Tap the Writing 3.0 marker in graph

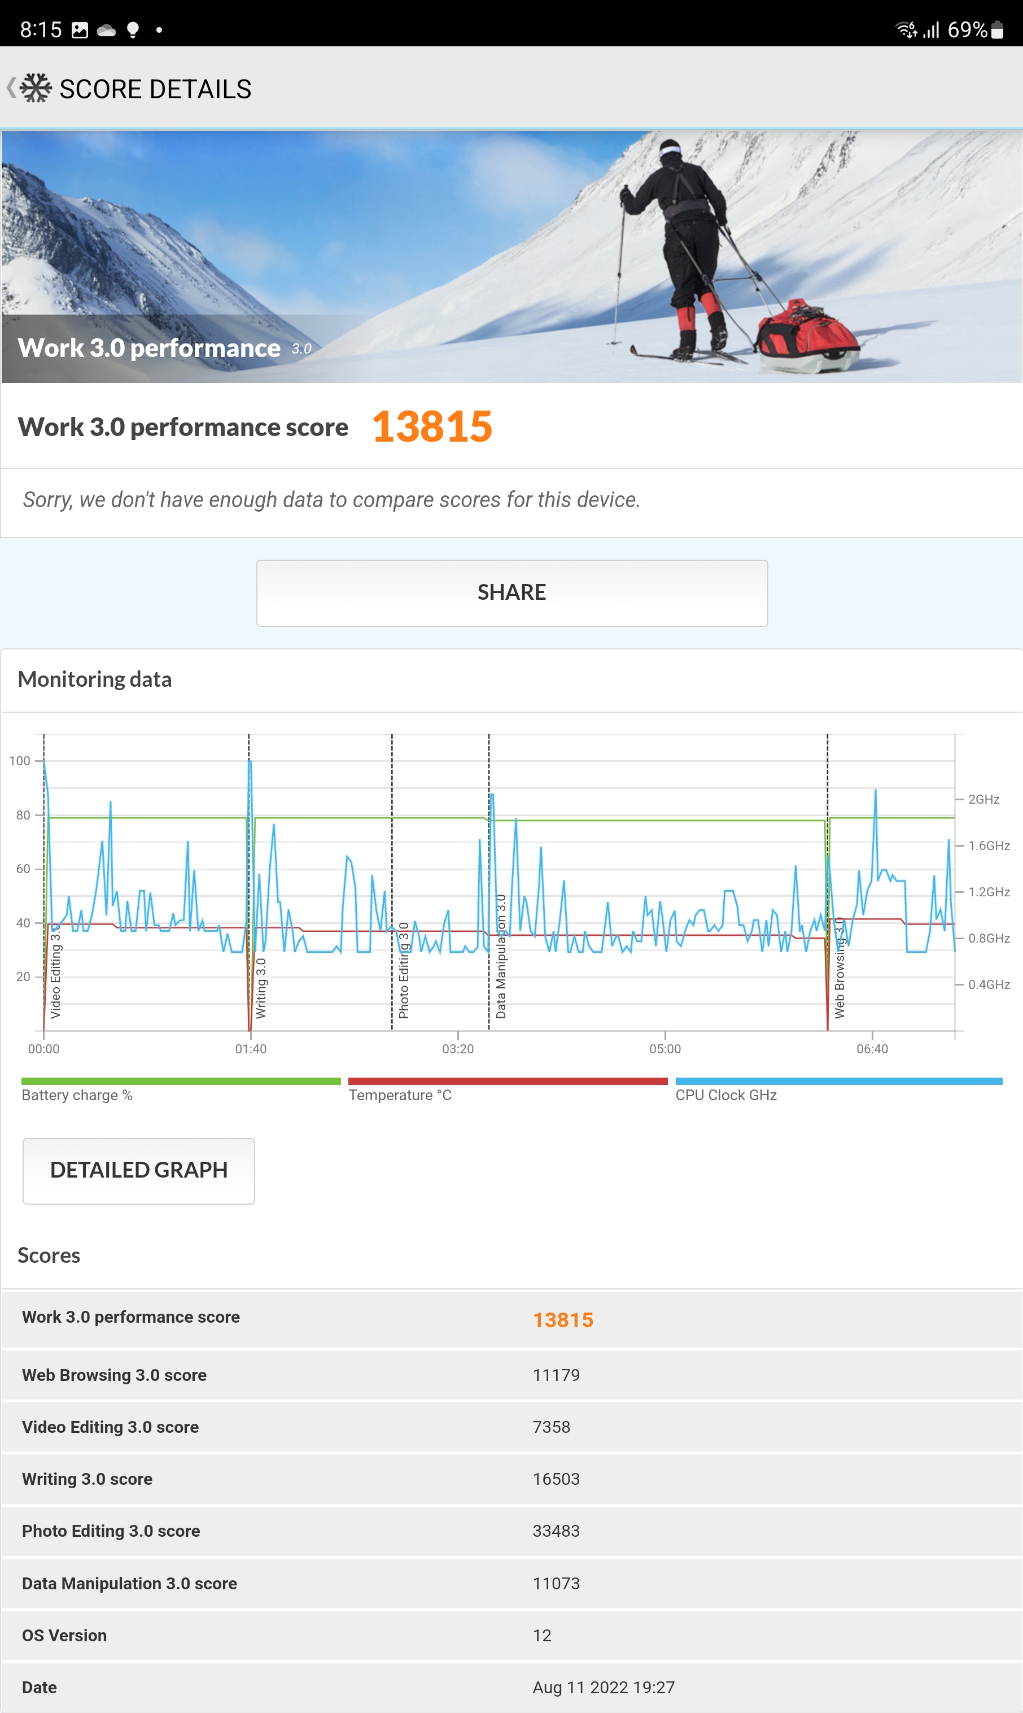pos(261,987)
